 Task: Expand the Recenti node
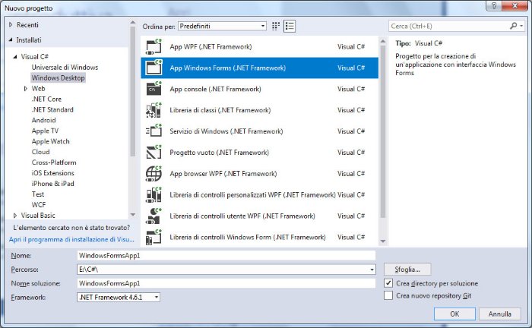[x=11, y=25]
